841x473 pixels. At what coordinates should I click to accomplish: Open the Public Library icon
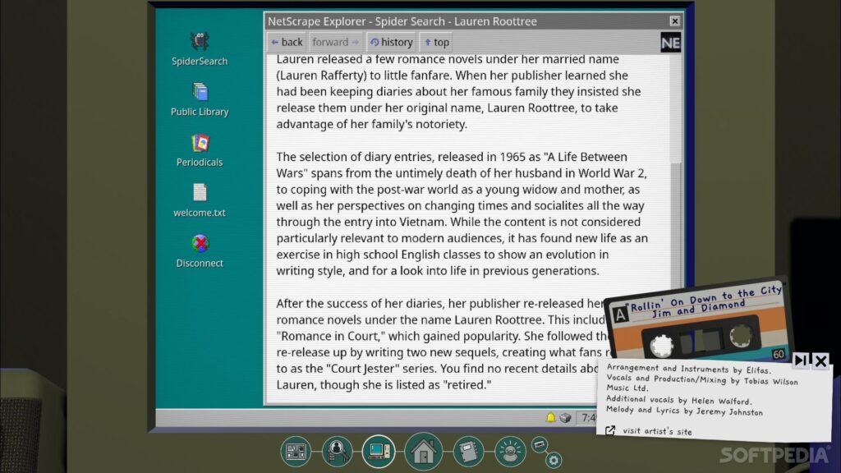coord(200,99)
